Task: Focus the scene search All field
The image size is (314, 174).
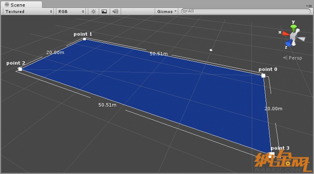Action: (x=246, y=11)
